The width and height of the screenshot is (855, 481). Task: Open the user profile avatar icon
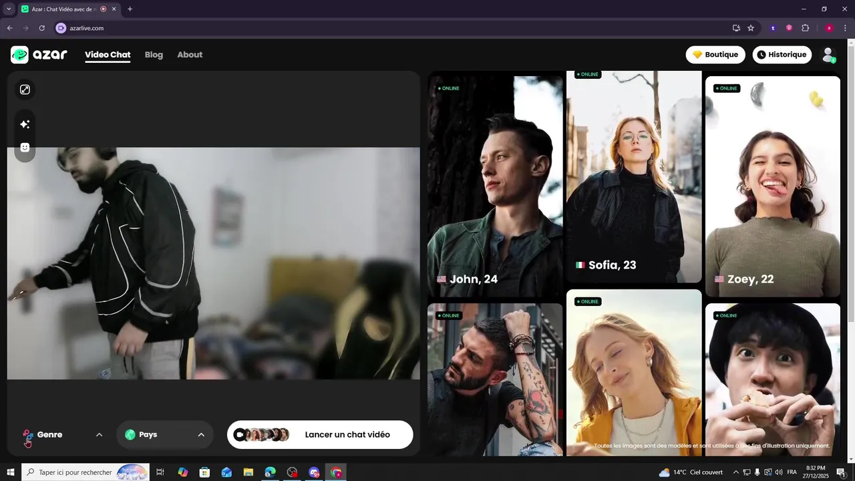tap(828, 55)
